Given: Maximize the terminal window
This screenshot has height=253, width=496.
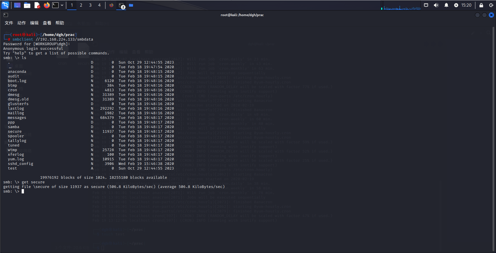Looking at the screenshot, I should (x=484, y=15).
